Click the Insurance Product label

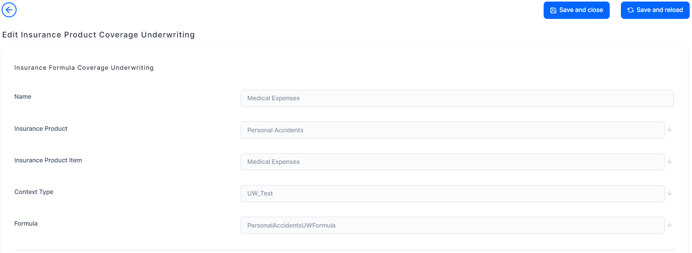[x=41, y=129]
